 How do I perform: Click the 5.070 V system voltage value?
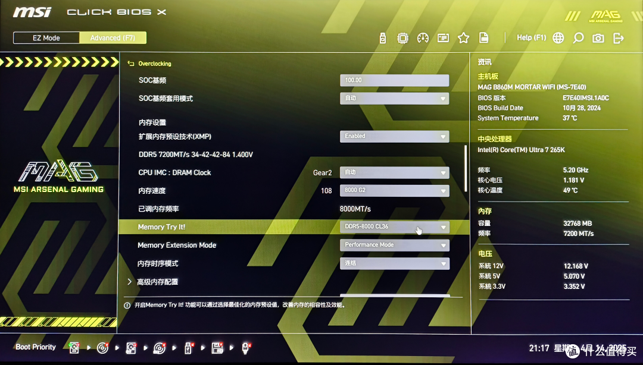tap(574, 276)
